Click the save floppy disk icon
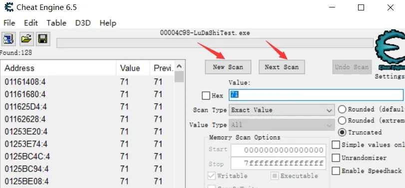Image resolution: width=405 pixels, height=188 pixels. [x=43, y=39]
